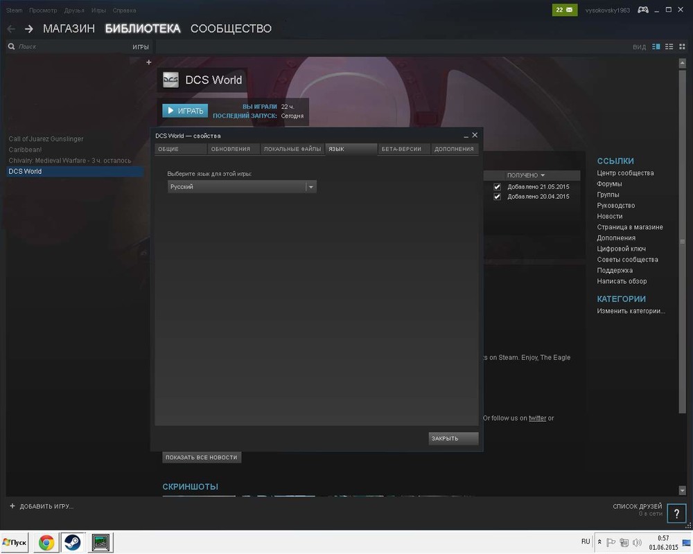693x554 pixels.
Task: Open Страница в магазине link
Action: [x=630, y=227]
